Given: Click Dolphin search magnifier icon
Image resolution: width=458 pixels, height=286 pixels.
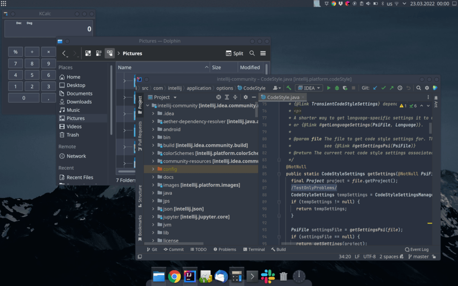Looking at the screenshot, I should (252, 53).
